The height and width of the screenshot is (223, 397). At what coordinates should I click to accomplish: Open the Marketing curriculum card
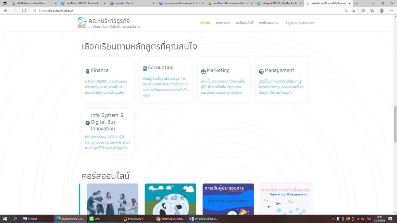pyautogui.click(x=223, y=80)
